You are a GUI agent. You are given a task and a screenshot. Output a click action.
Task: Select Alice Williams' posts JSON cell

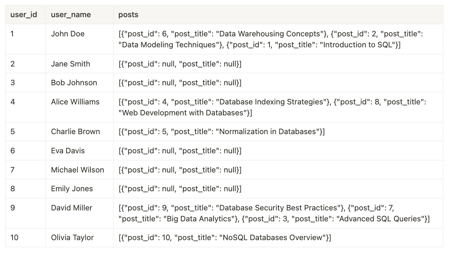click(x=272, y=108)
